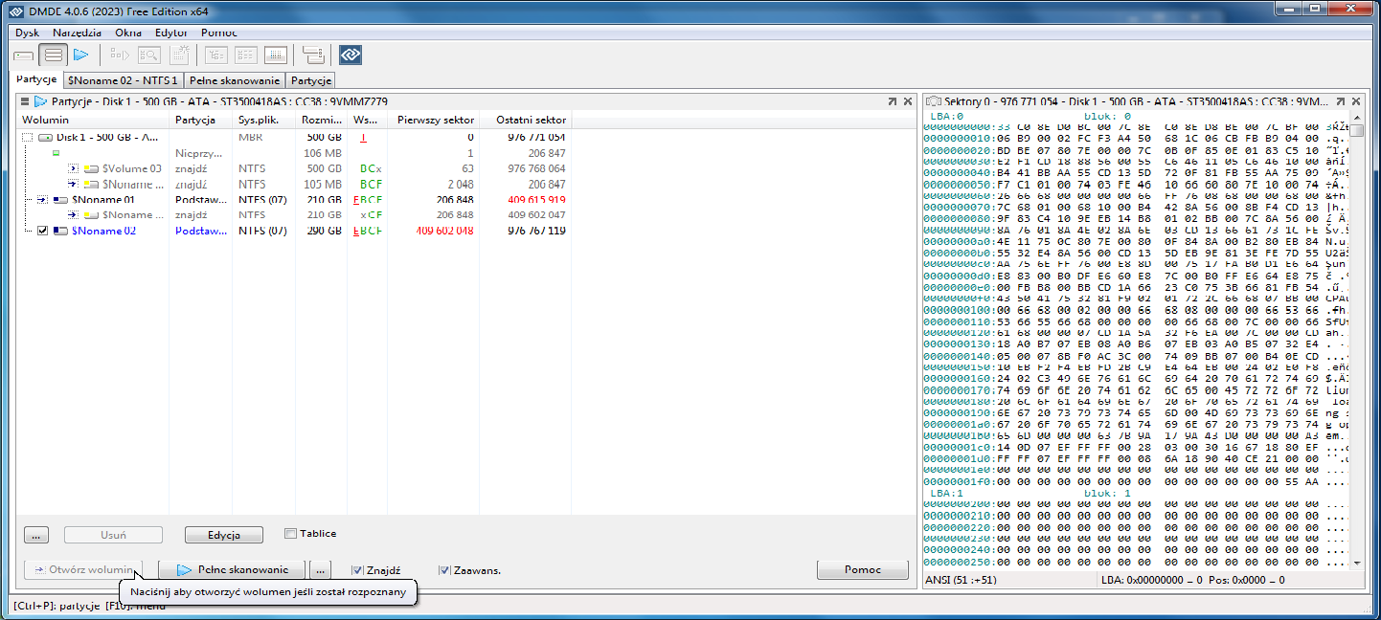Click the play icon in Partycje panel title
The width and height of the screenshot is (1381, 620).
[x=40, y=100]
